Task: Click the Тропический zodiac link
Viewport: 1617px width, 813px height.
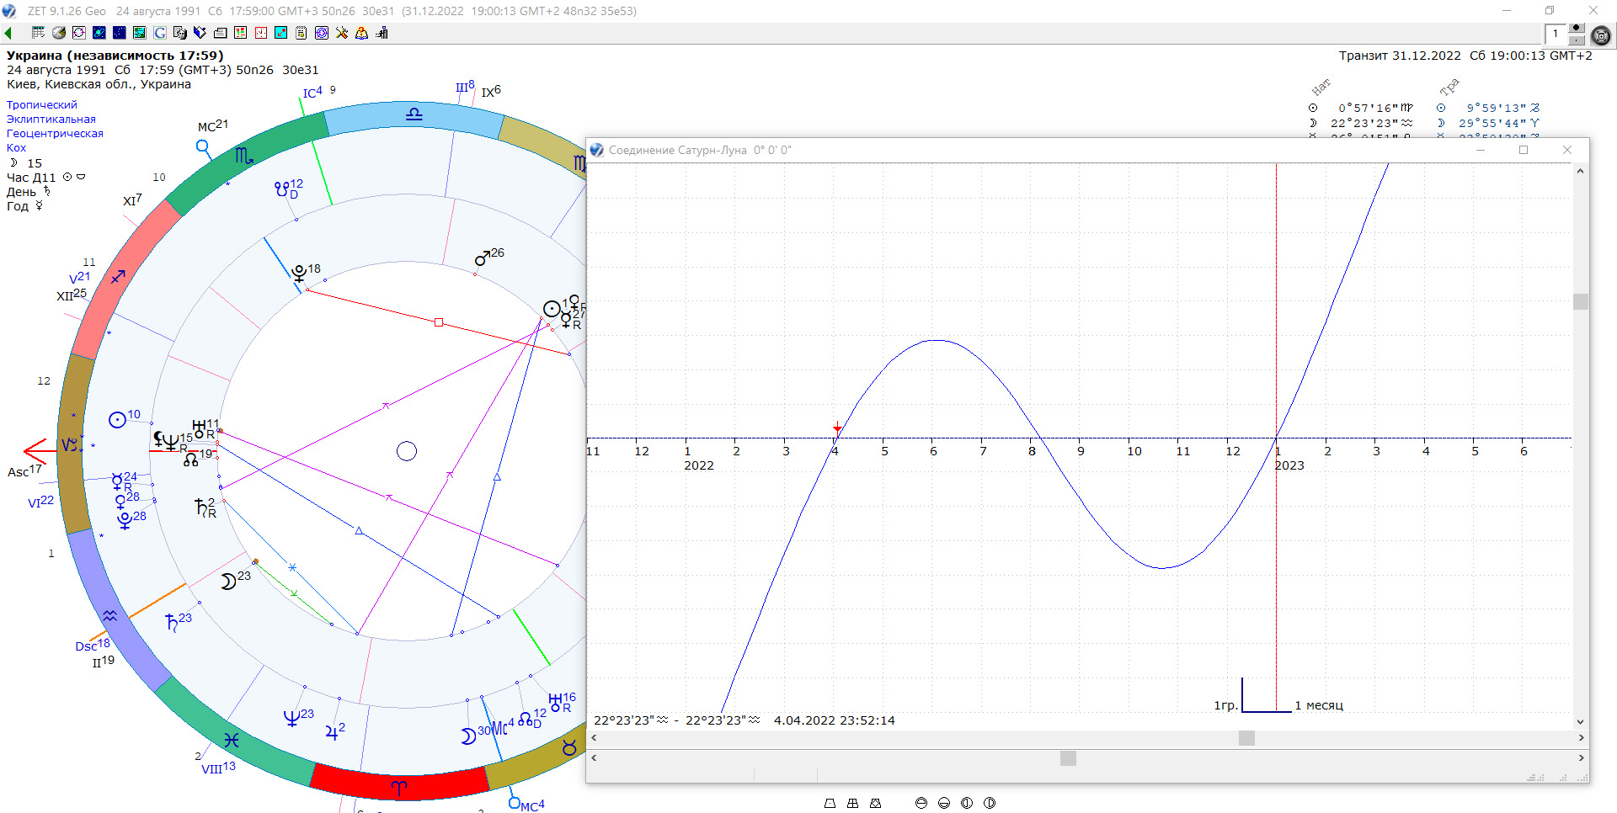Action: (x=42, y=105)
